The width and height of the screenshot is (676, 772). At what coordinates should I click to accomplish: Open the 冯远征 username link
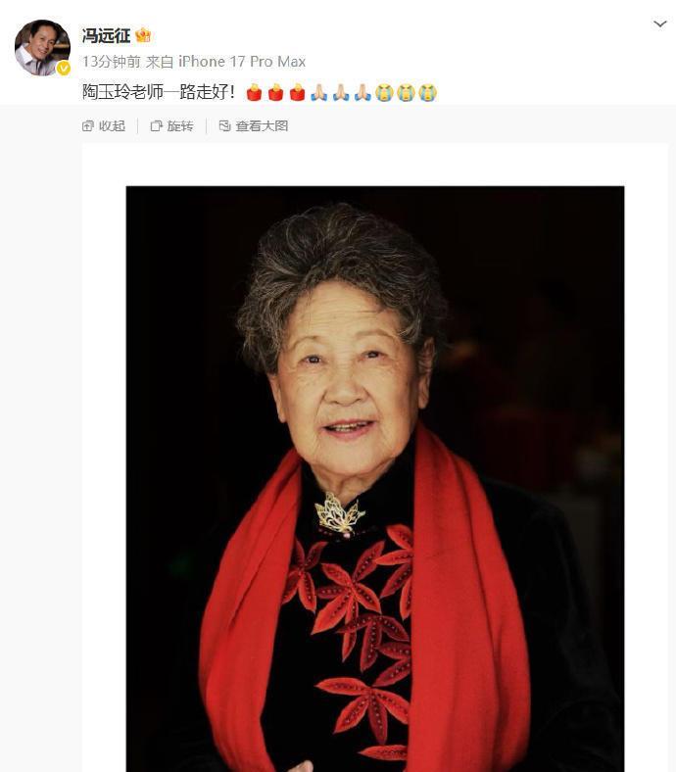click(106, 35)
